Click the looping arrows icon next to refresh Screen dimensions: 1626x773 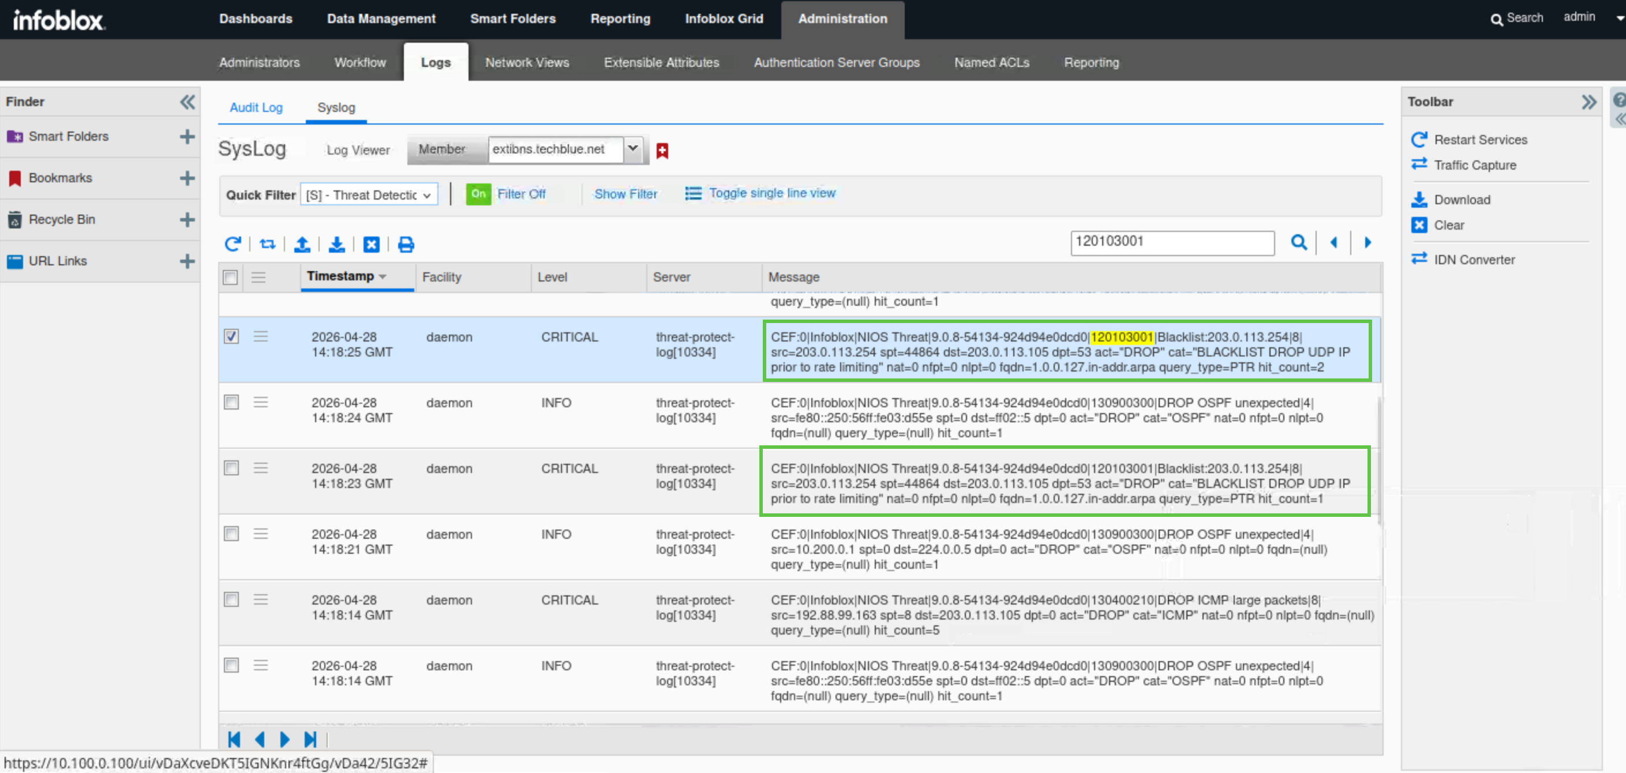(x=268, y=243)
